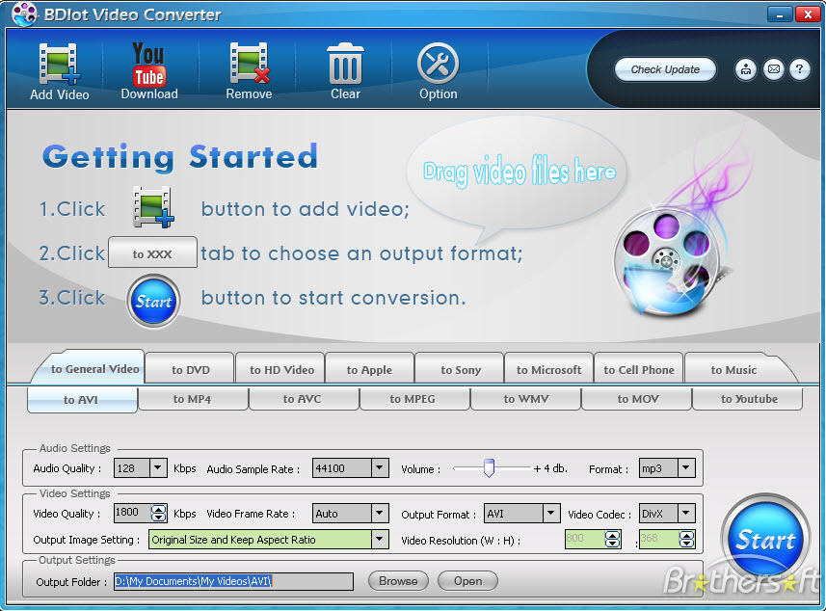The width and height of the screenshot is (826, 611).
Task: Open help via question mark icon
Action: coord(800,69)
